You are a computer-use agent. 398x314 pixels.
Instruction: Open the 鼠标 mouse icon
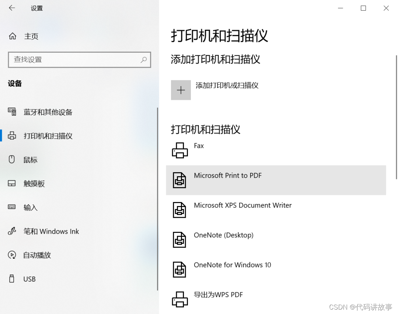point(12,160)
